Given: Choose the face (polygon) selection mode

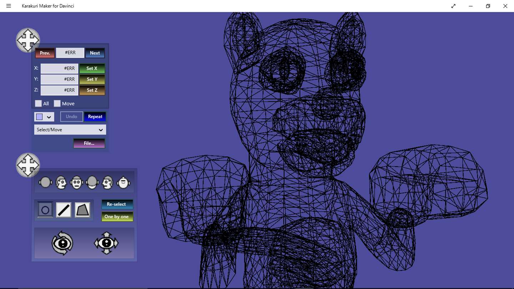Looking at the screenshot, I should click(82, 210).
